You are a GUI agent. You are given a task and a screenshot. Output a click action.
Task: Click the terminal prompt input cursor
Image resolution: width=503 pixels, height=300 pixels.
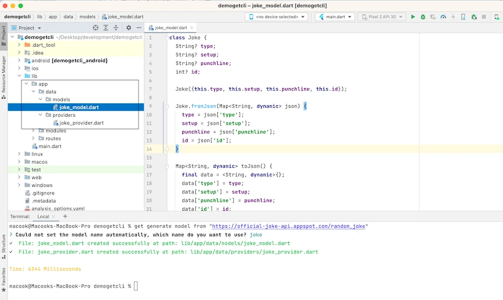pyautogui.click(x=136, y=286)
